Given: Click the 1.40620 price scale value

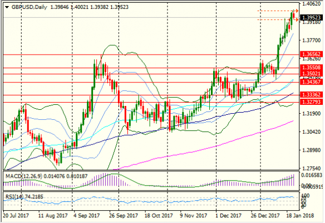Looking at the screenshot, I should coord(312,4).
